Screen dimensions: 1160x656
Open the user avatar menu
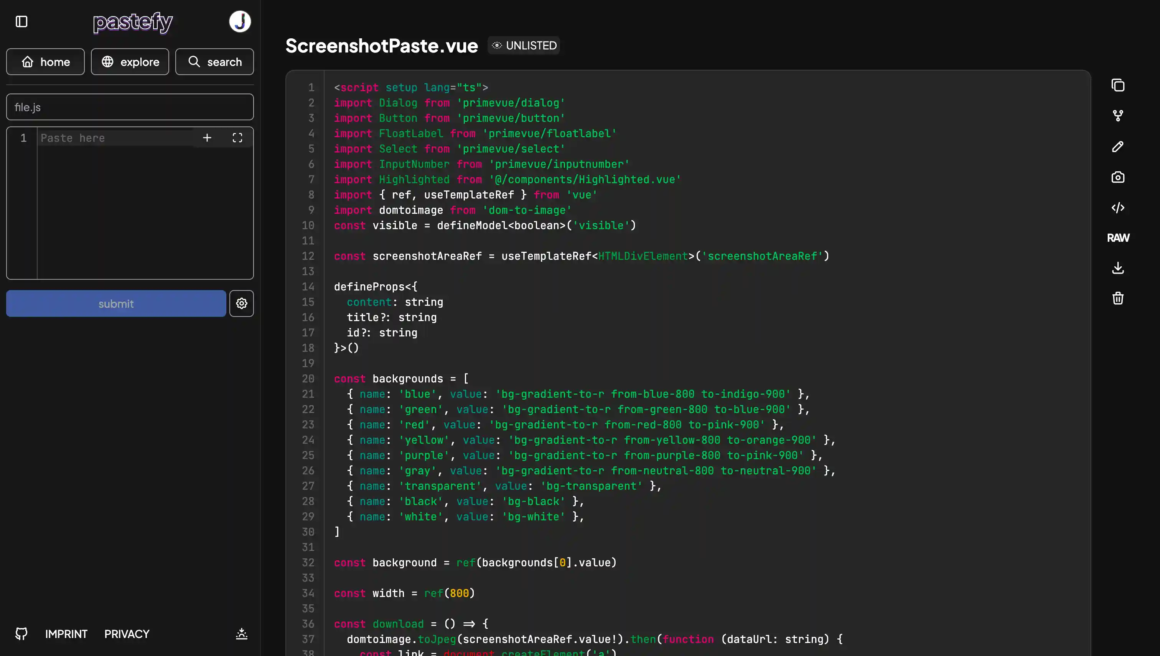(x=240, y=21)
